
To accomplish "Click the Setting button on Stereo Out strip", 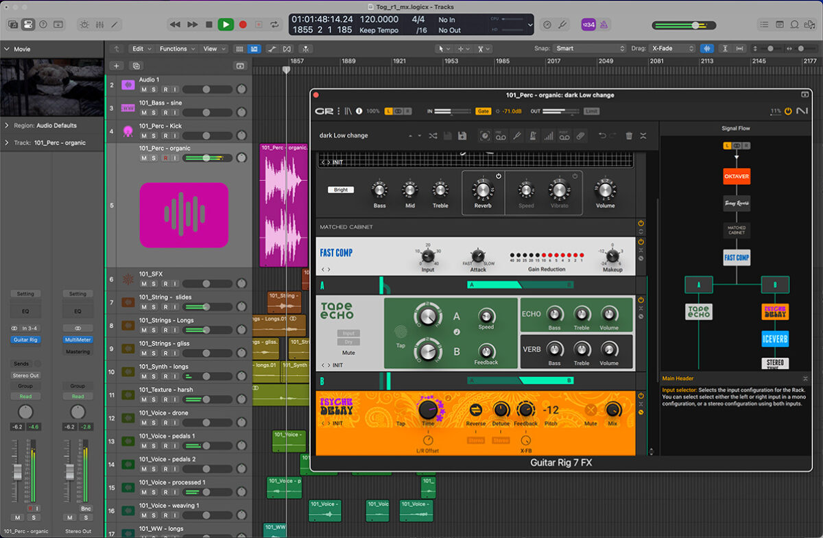I will pos(77,294).
